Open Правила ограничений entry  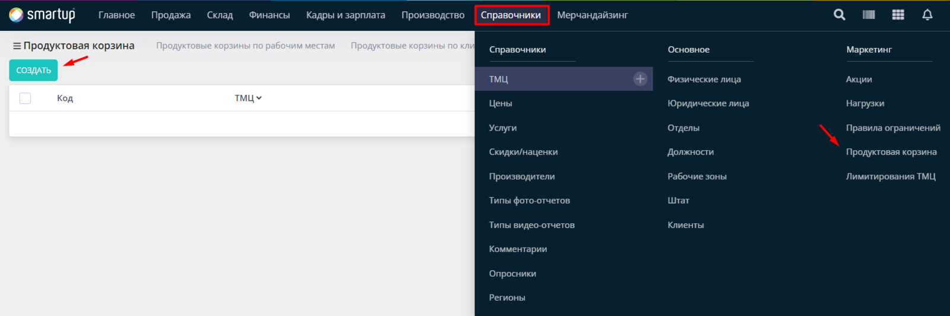tap(893, 128)
